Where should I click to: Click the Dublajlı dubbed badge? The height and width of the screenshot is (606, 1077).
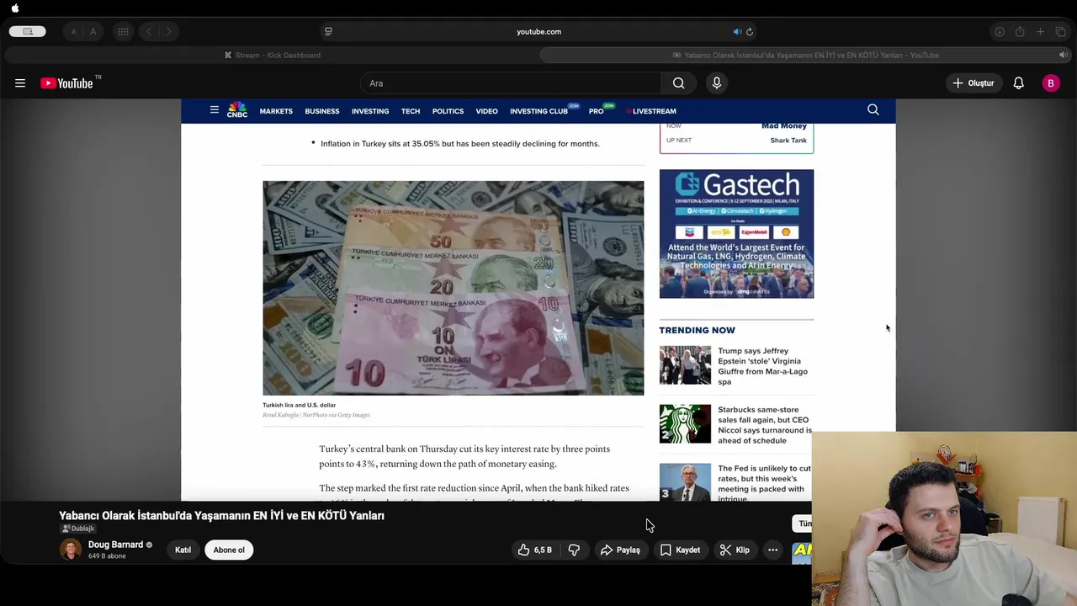pos(77,529)
